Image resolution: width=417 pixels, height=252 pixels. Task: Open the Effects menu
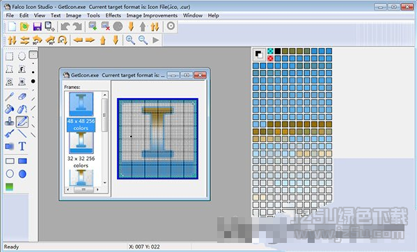(x=113, y=15)
